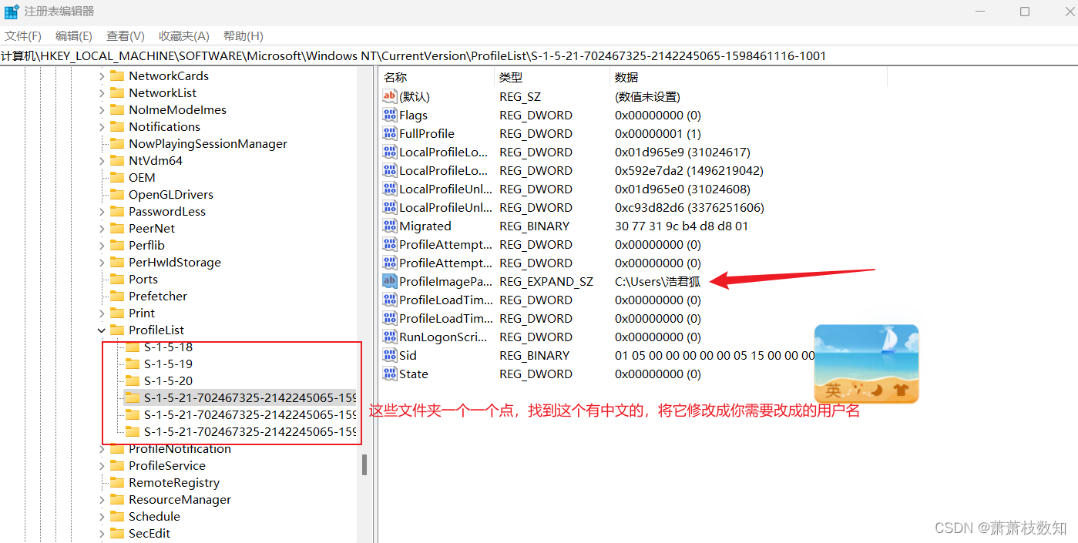
Task: Expand the Print key
Action: (102, 313)
